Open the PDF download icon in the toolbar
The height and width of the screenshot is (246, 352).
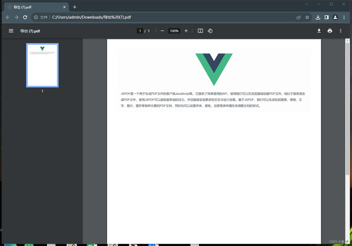pyautogui.click(x=319, y=31)
